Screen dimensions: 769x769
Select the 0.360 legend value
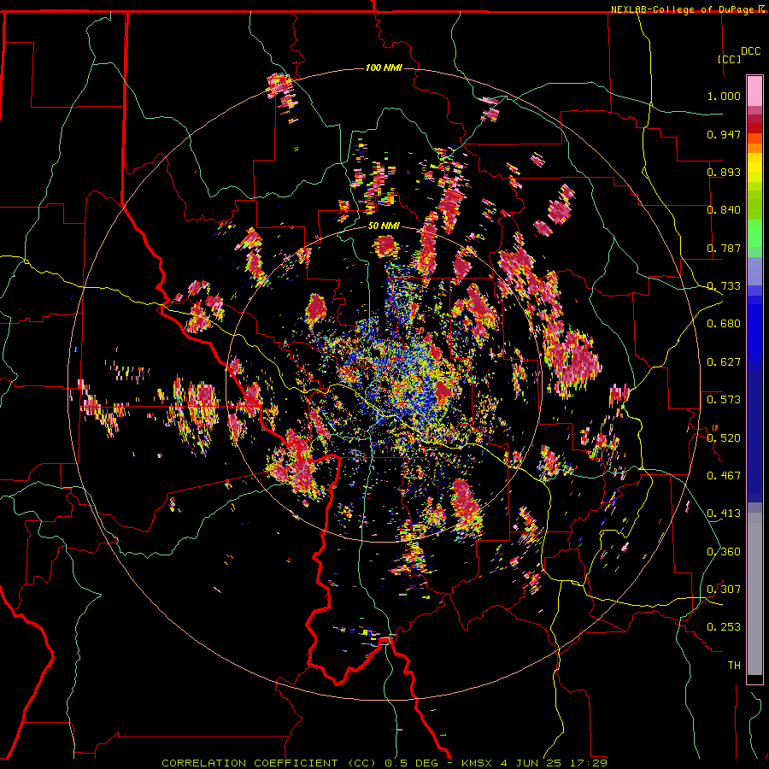[724, 552]
